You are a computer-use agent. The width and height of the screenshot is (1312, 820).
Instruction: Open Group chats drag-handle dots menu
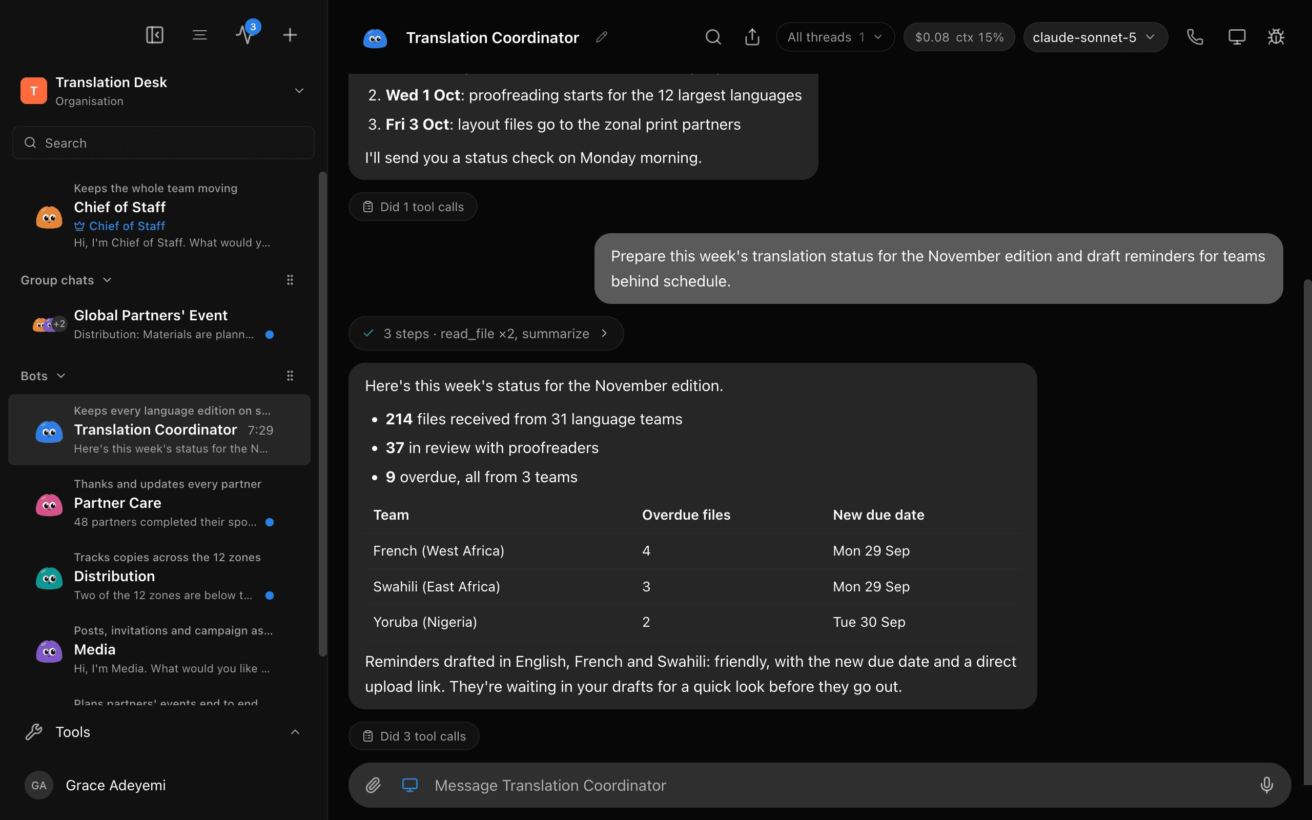(x=290, y=280)
